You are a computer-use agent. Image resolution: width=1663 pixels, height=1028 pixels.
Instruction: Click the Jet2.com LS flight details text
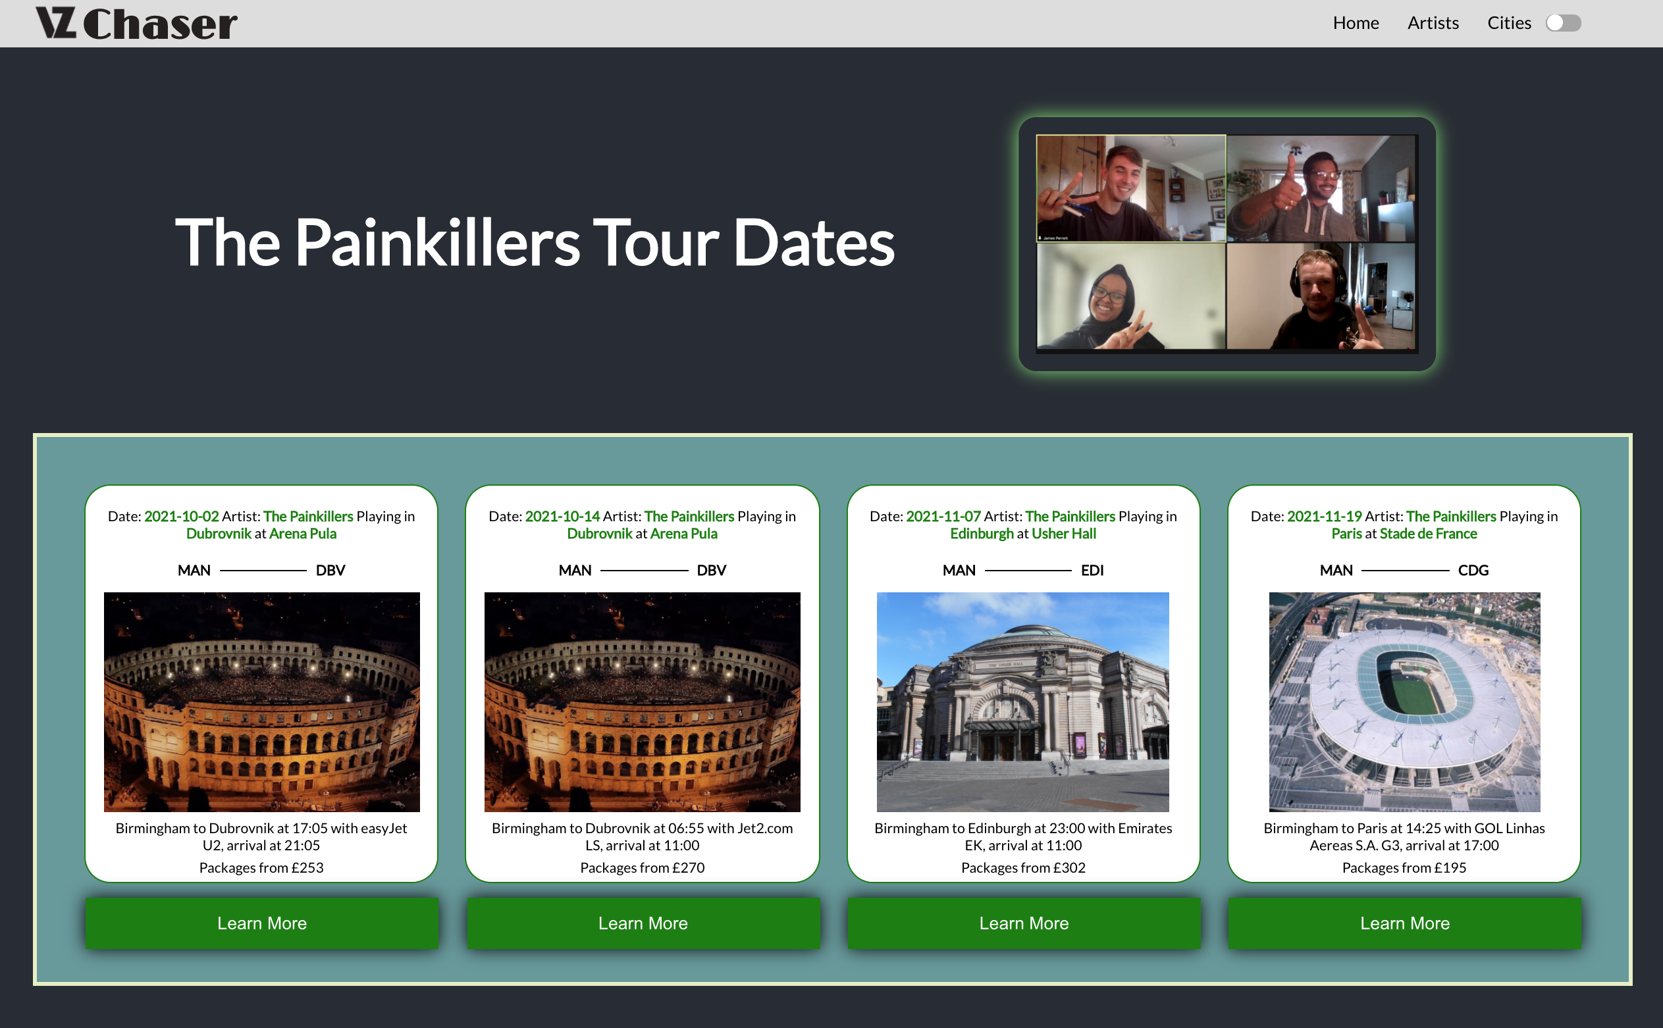(x=642, y=837)
